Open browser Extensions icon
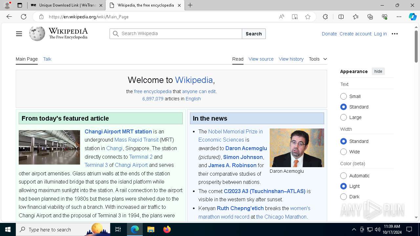This screenshot has height=236, width=420. 325,17
